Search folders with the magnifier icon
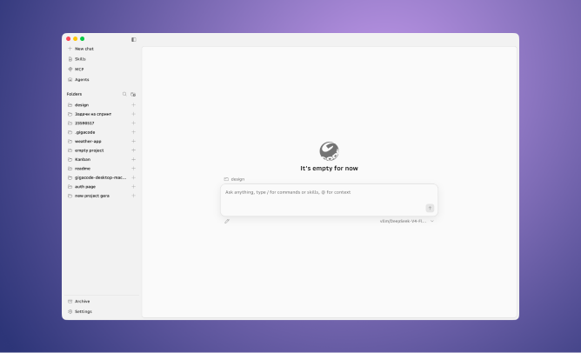Image resolution: width=581 pixels, height=353 pixels. [124, 94]
